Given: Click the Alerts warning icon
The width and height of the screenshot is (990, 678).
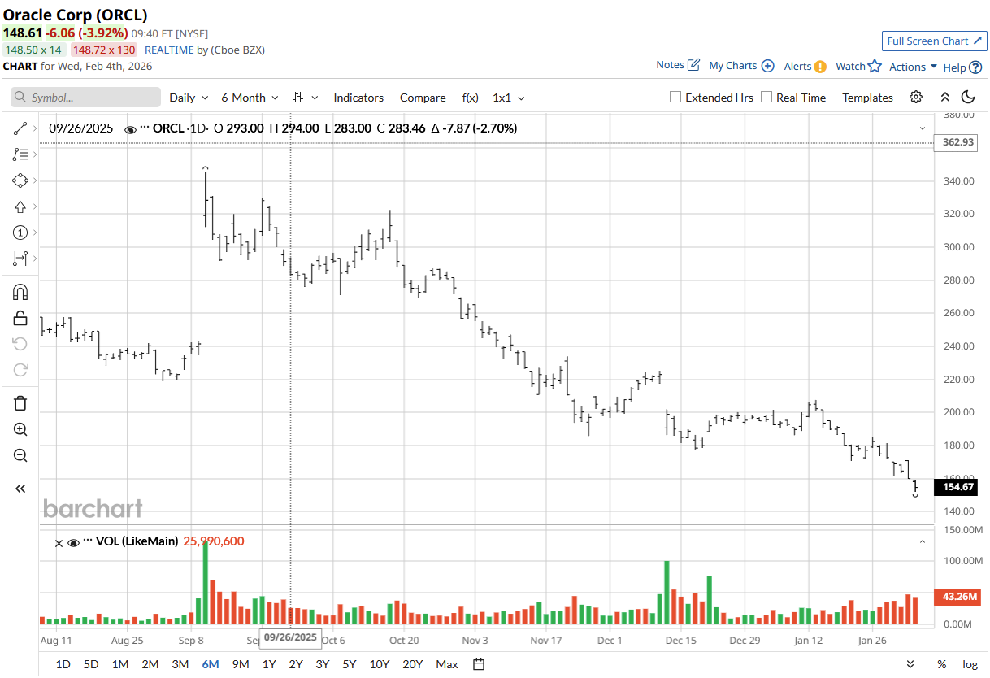Looking at the screenshot, I should pyautogui.click(x=820, y=67).
